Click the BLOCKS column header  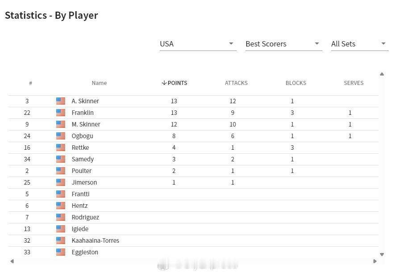point(296,83)
